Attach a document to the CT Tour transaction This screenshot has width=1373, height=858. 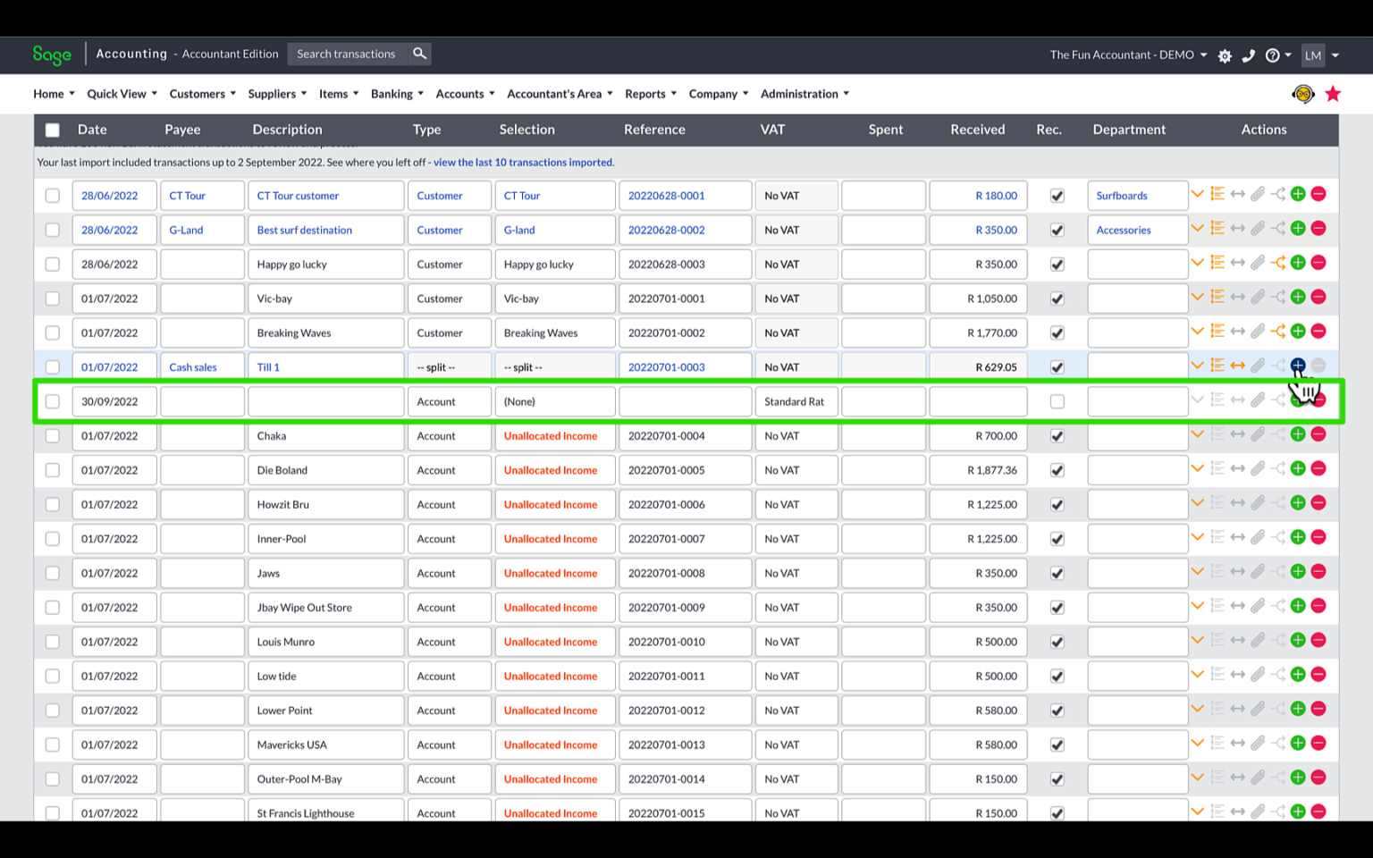[1259, 193]
